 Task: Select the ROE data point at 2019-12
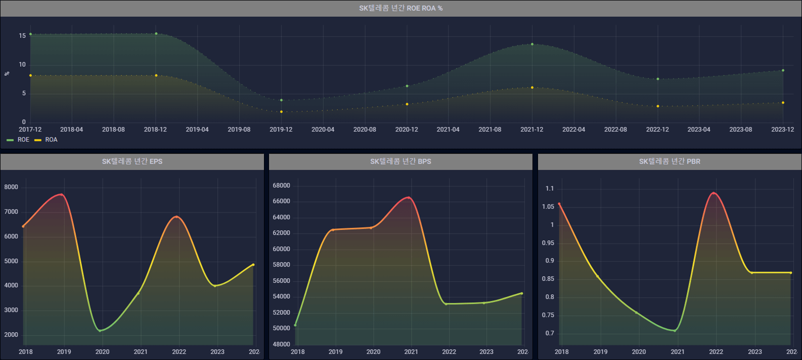tap(281, 100)
